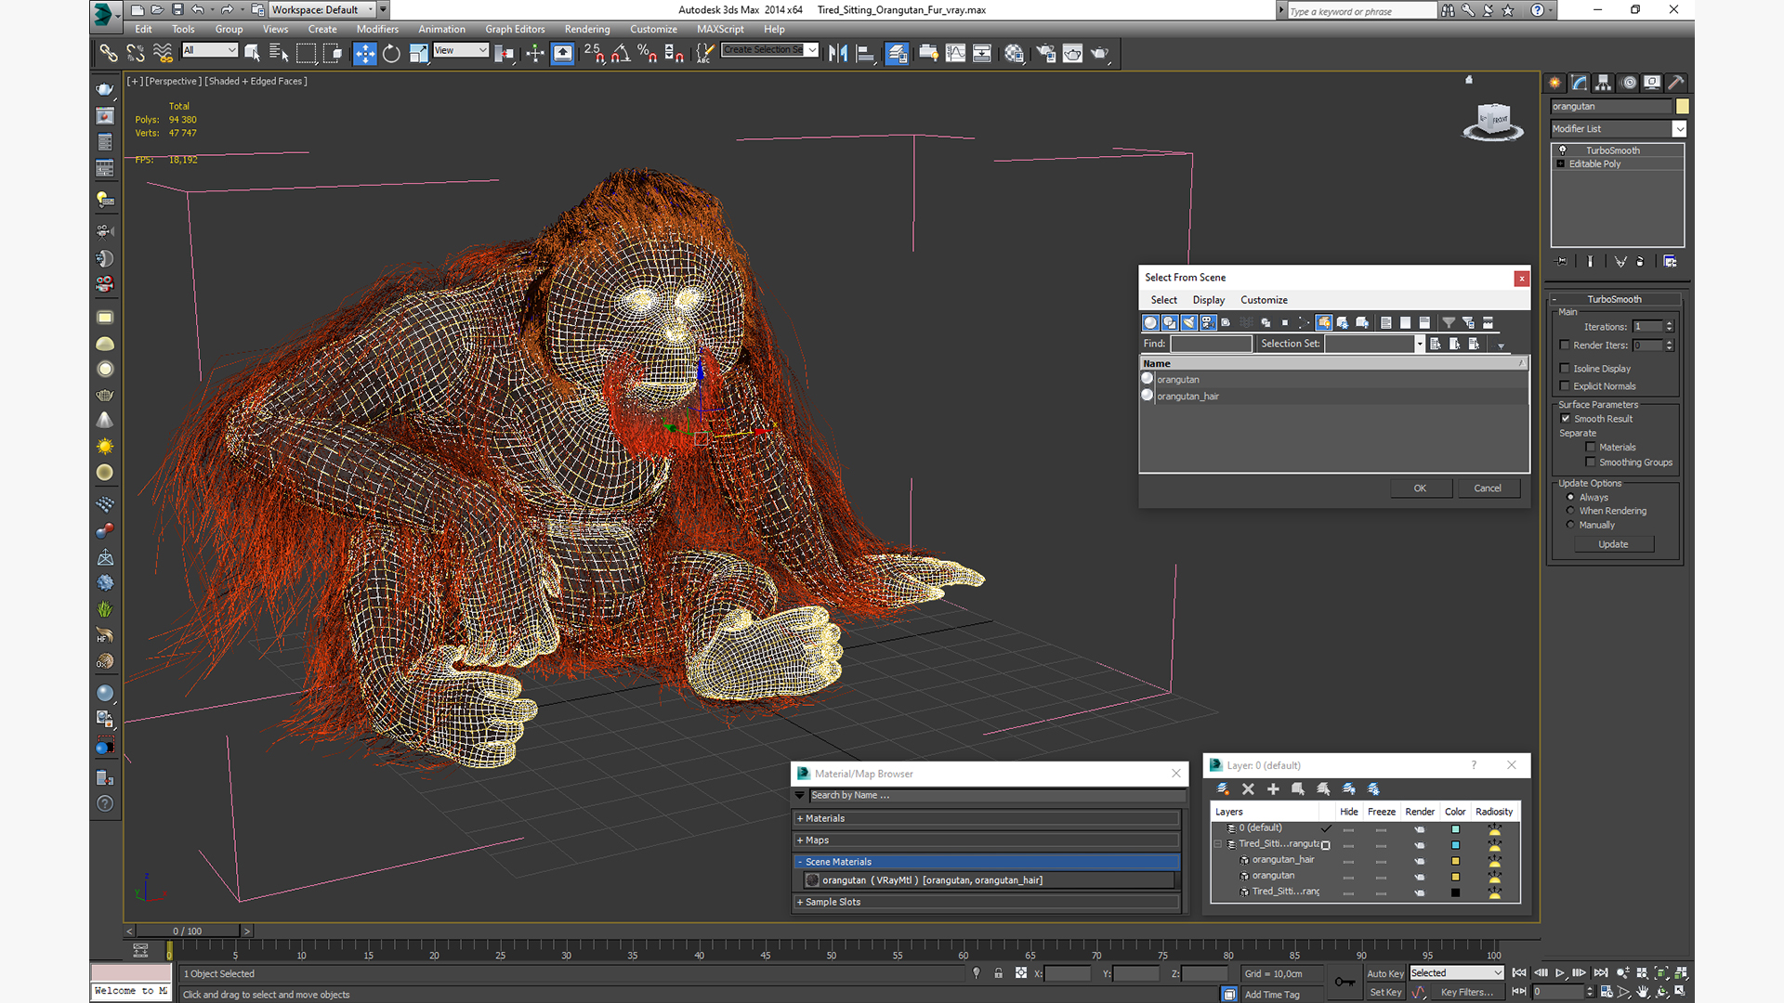Click Cancel in Select From Scene dialog
Image resolution: width=1784 pixels, height=1003 pixels.
tap(1488, 488)
